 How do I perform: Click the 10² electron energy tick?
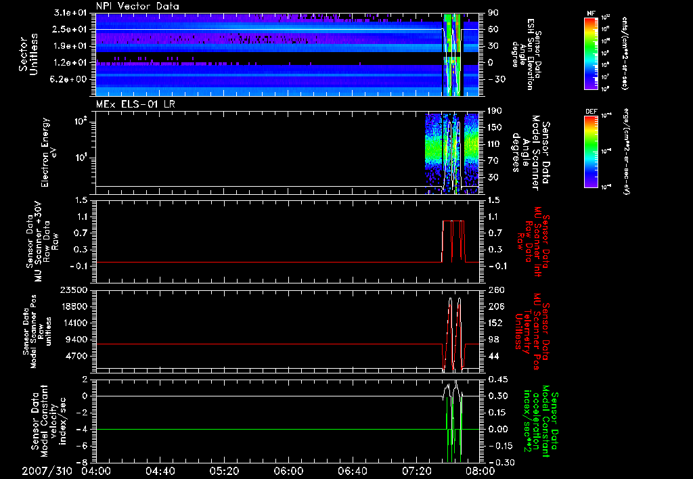[81, 121]
